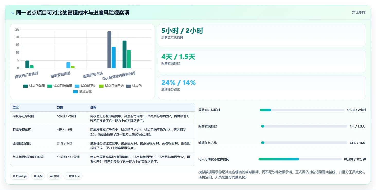Click the 阻塞发现延迟 progress bar
The image size is (376, 190).
304,126
